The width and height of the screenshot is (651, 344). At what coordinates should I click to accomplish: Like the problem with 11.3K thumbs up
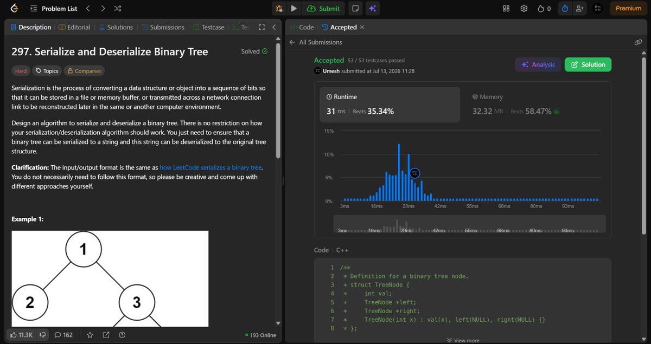pos(21,335)
